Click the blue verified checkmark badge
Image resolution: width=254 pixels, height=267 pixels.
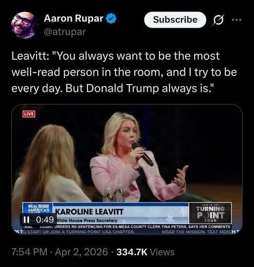click(111, 18)
